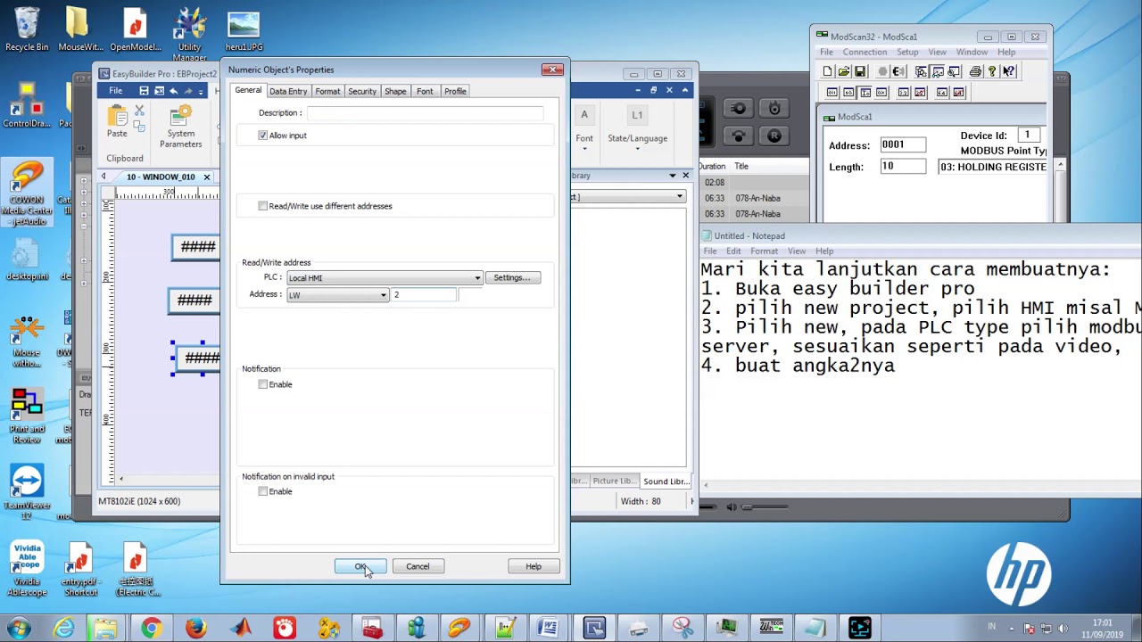Open Format menu in Notepad
The image size is (1142, 642).
pyautogui.click(x=764, y=251)
